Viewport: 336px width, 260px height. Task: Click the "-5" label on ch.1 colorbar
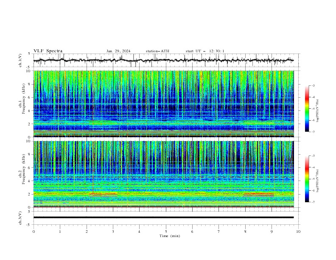(x=313, y=109)
